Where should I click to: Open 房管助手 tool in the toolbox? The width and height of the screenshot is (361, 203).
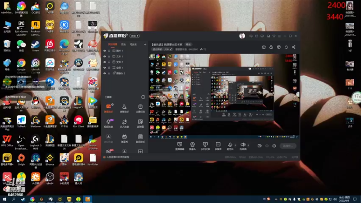click(x=125, y=108)
